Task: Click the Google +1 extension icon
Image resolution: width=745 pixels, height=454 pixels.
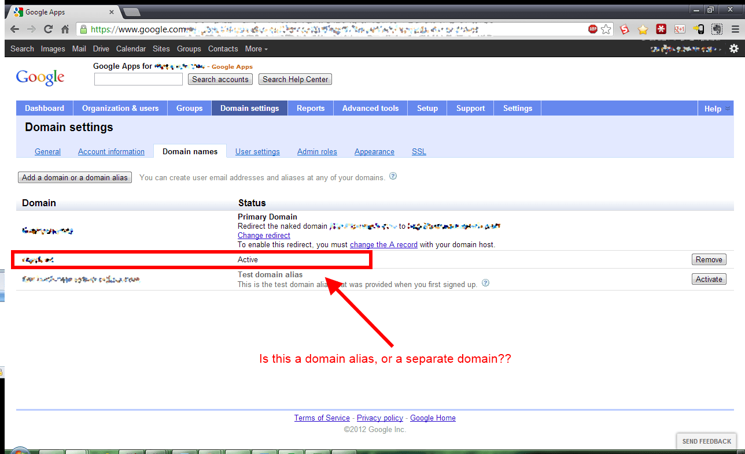Action: pyautogui.click(x=680, y=29)
